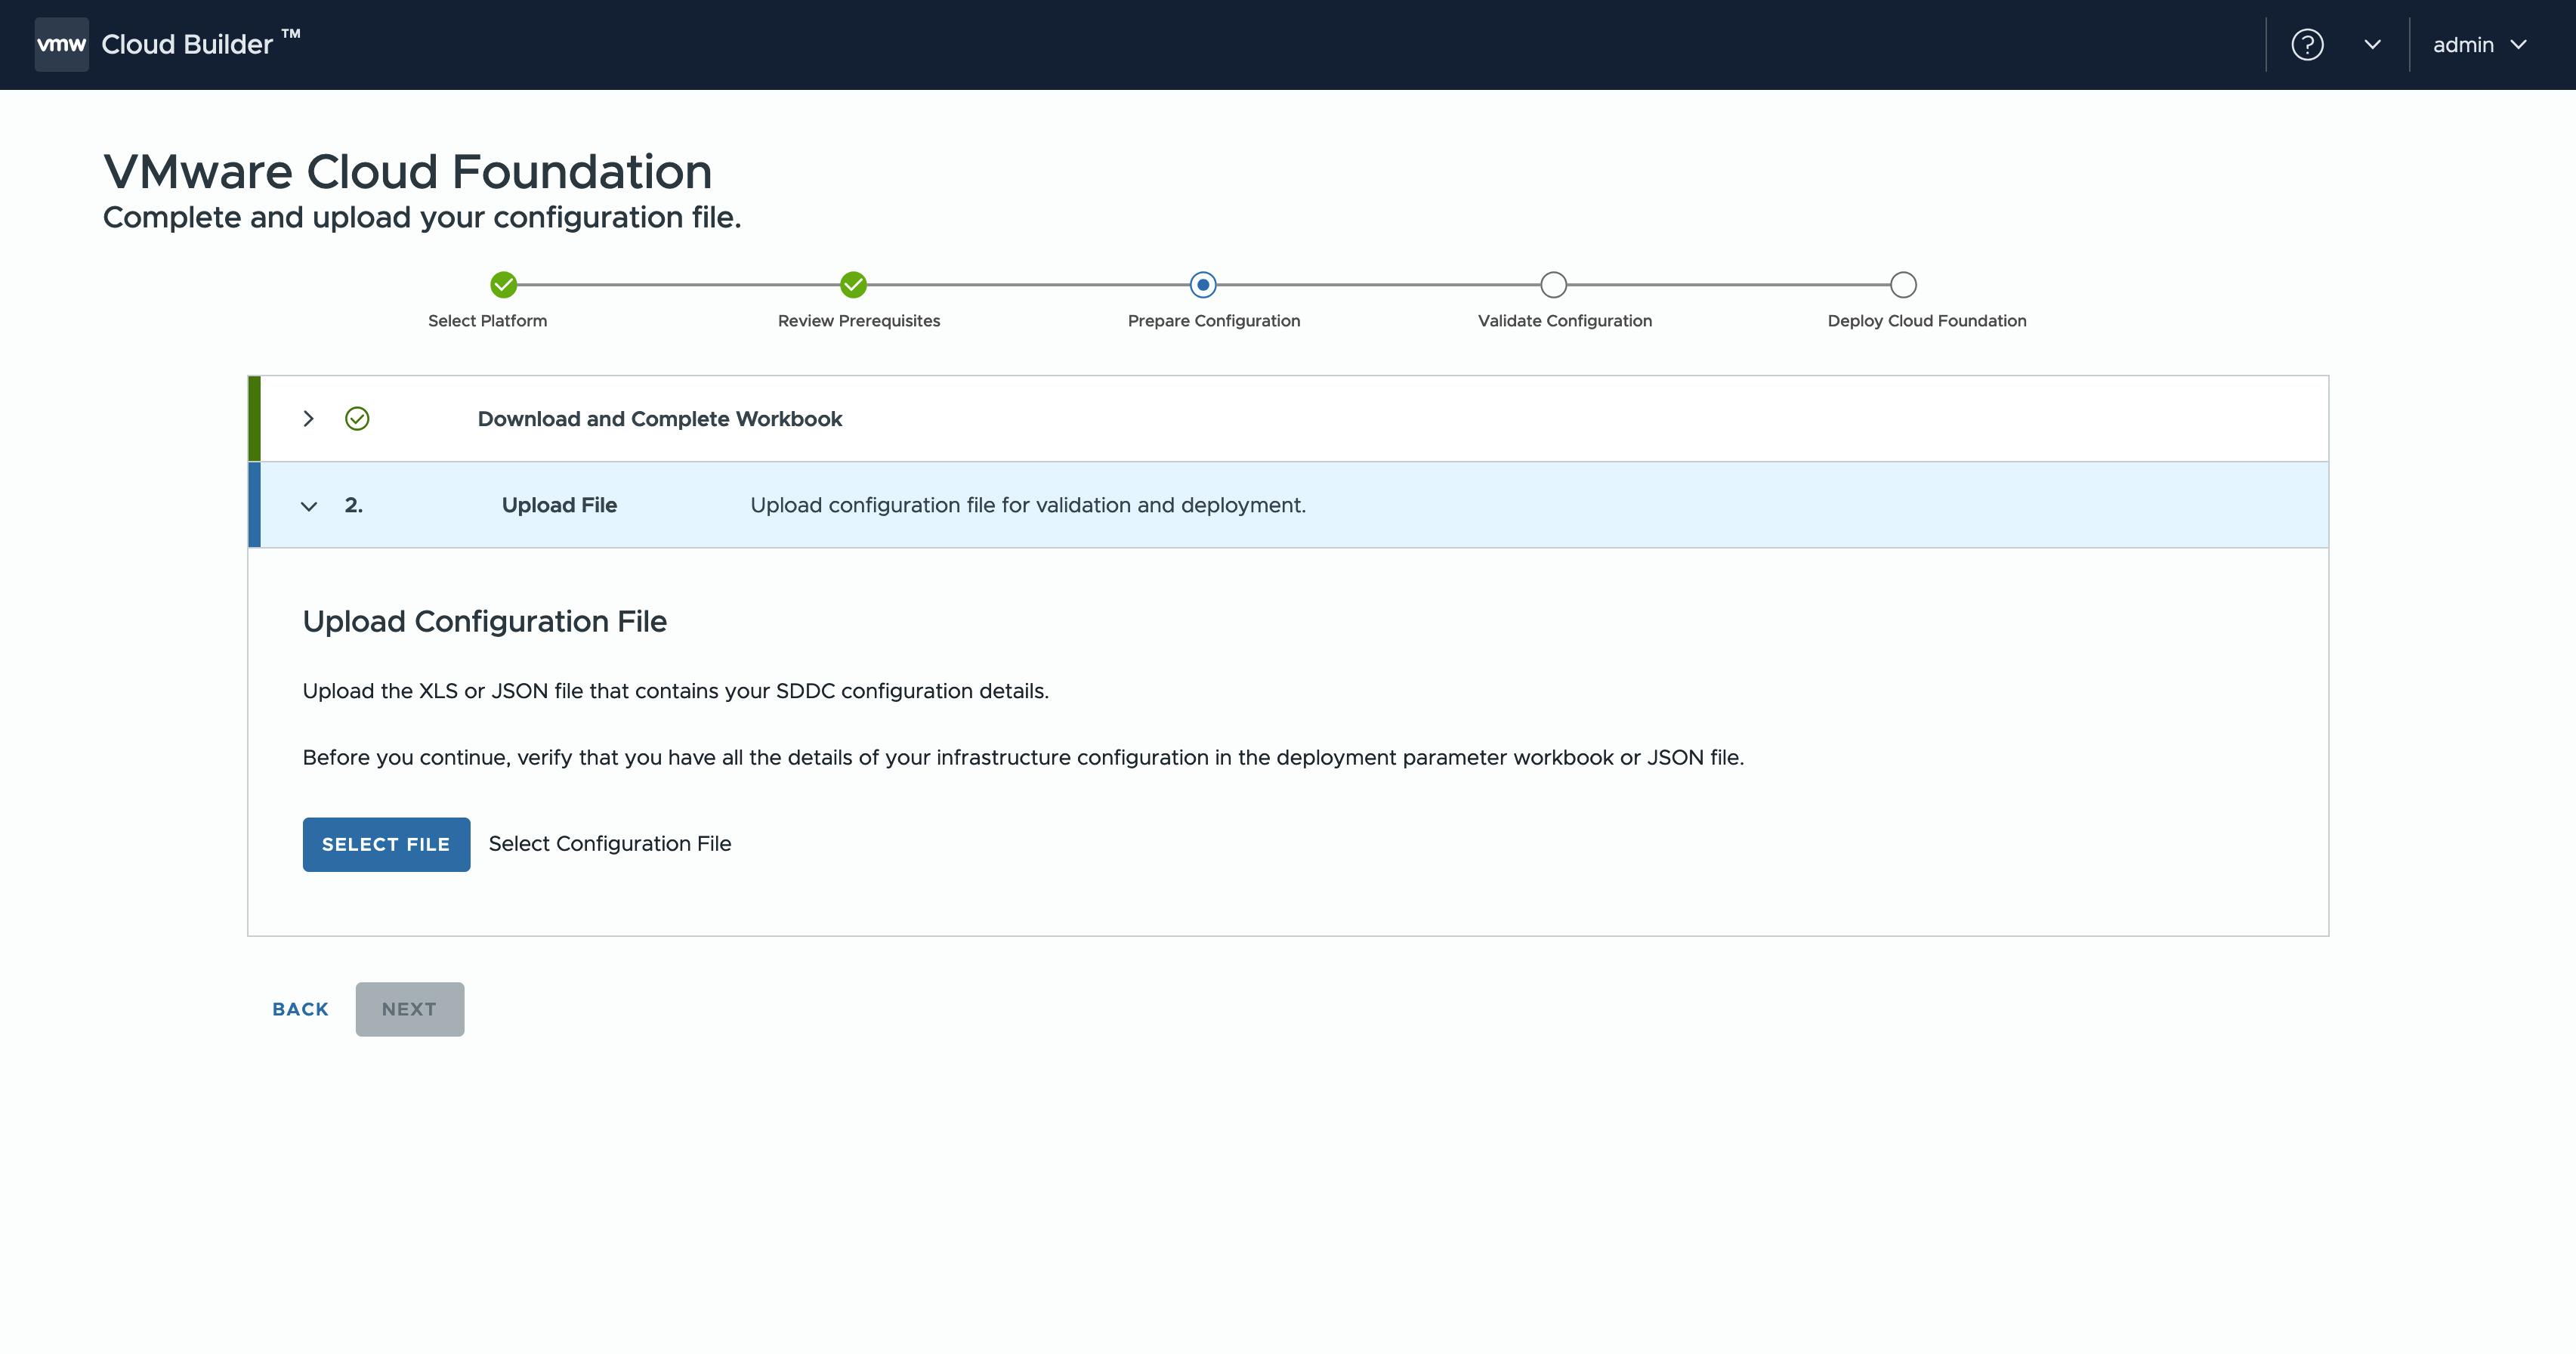The height and width of the screenshot is (1354, 2576).
Task: Collapse the Upload File section chevron
Action: (x=308, y=506)
